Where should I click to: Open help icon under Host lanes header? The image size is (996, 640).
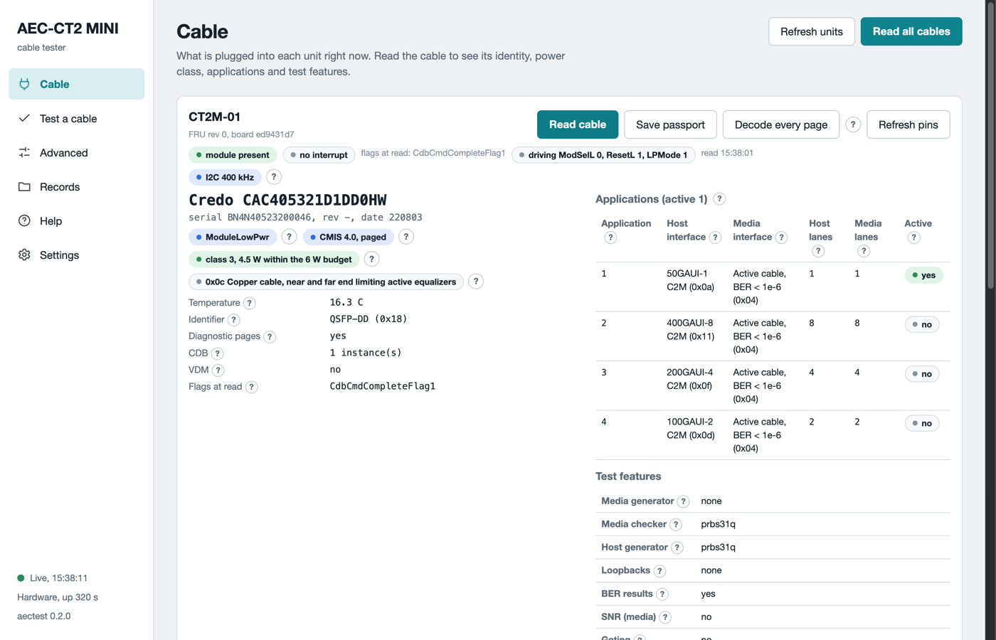[x=818, y=251]
